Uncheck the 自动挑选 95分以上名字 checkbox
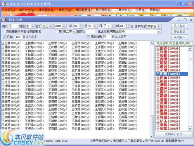 coord(88,37)
